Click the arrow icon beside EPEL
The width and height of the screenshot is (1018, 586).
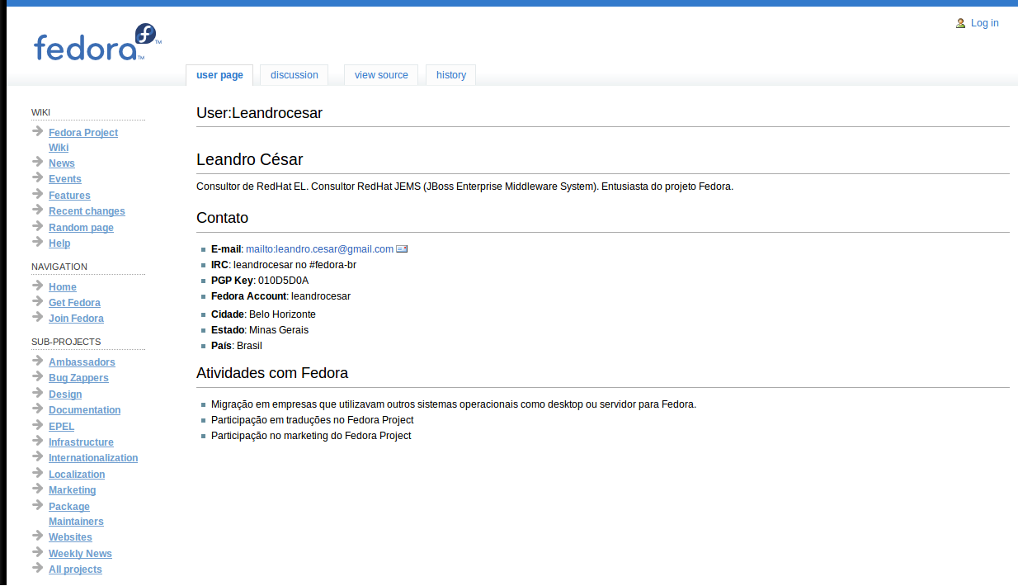[x=38, y=425]
